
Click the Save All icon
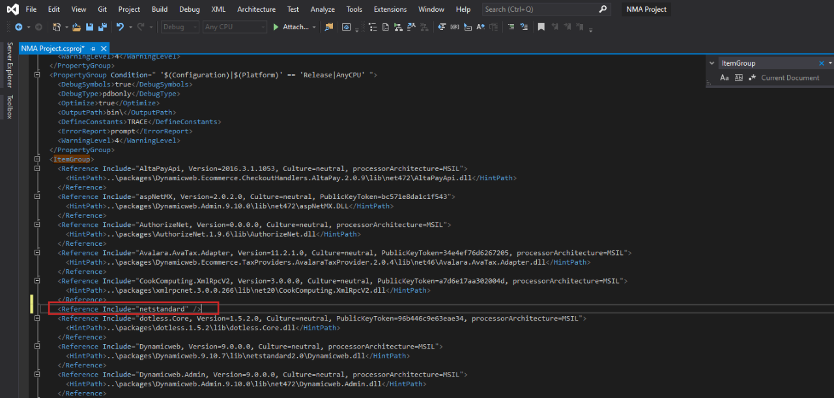tap(102, 27)
